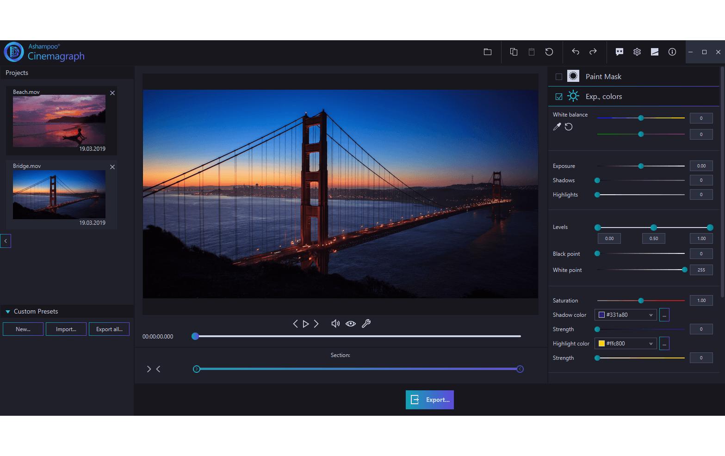This screenshot has height=456, width=725.
Task: Enable the Paint Mask checkbox
Action: coord(558,76)
